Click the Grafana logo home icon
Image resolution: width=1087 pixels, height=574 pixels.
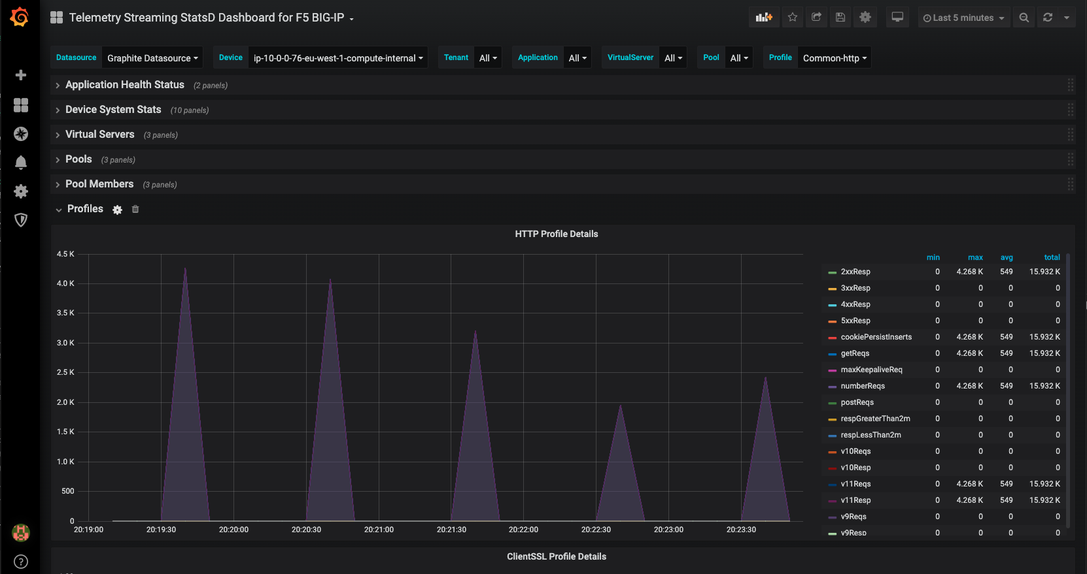20,17
